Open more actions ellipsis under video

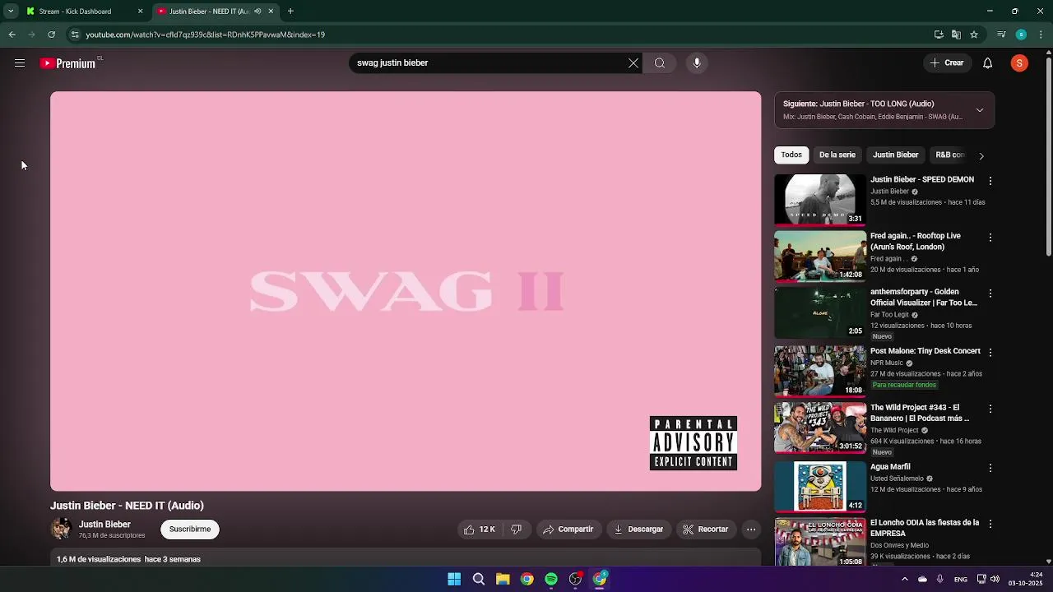751,530
